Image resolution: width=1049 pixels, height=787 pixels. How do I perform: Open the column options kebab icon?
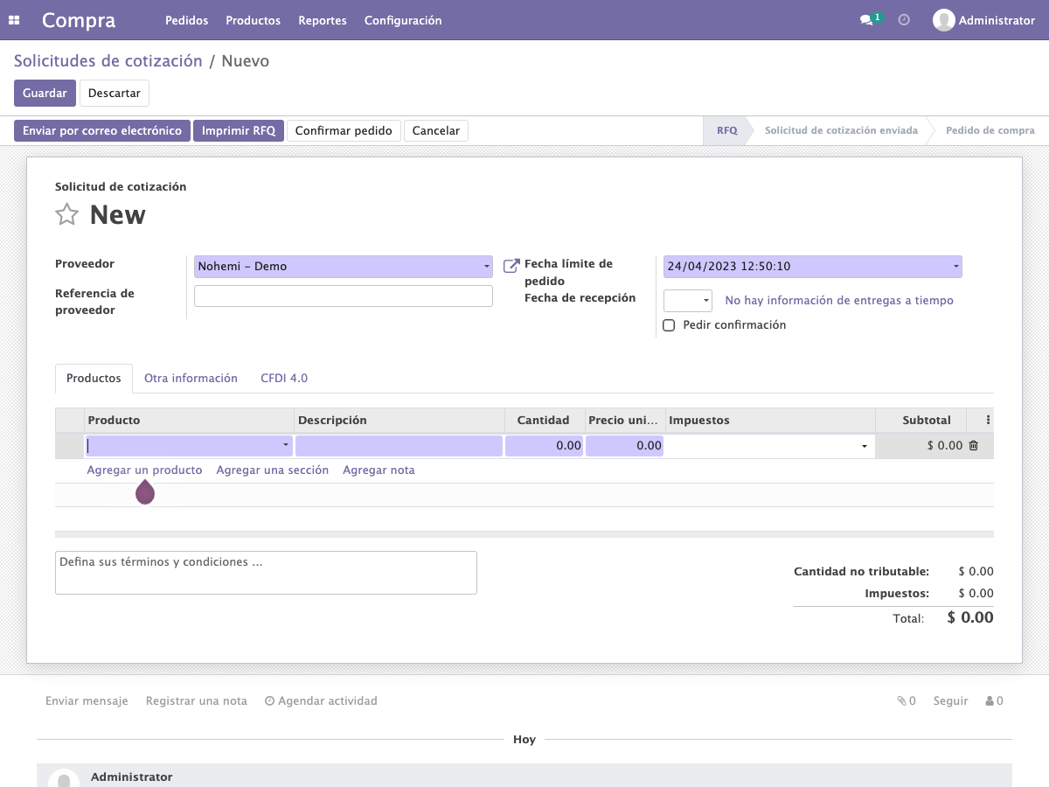click(988, 420)
